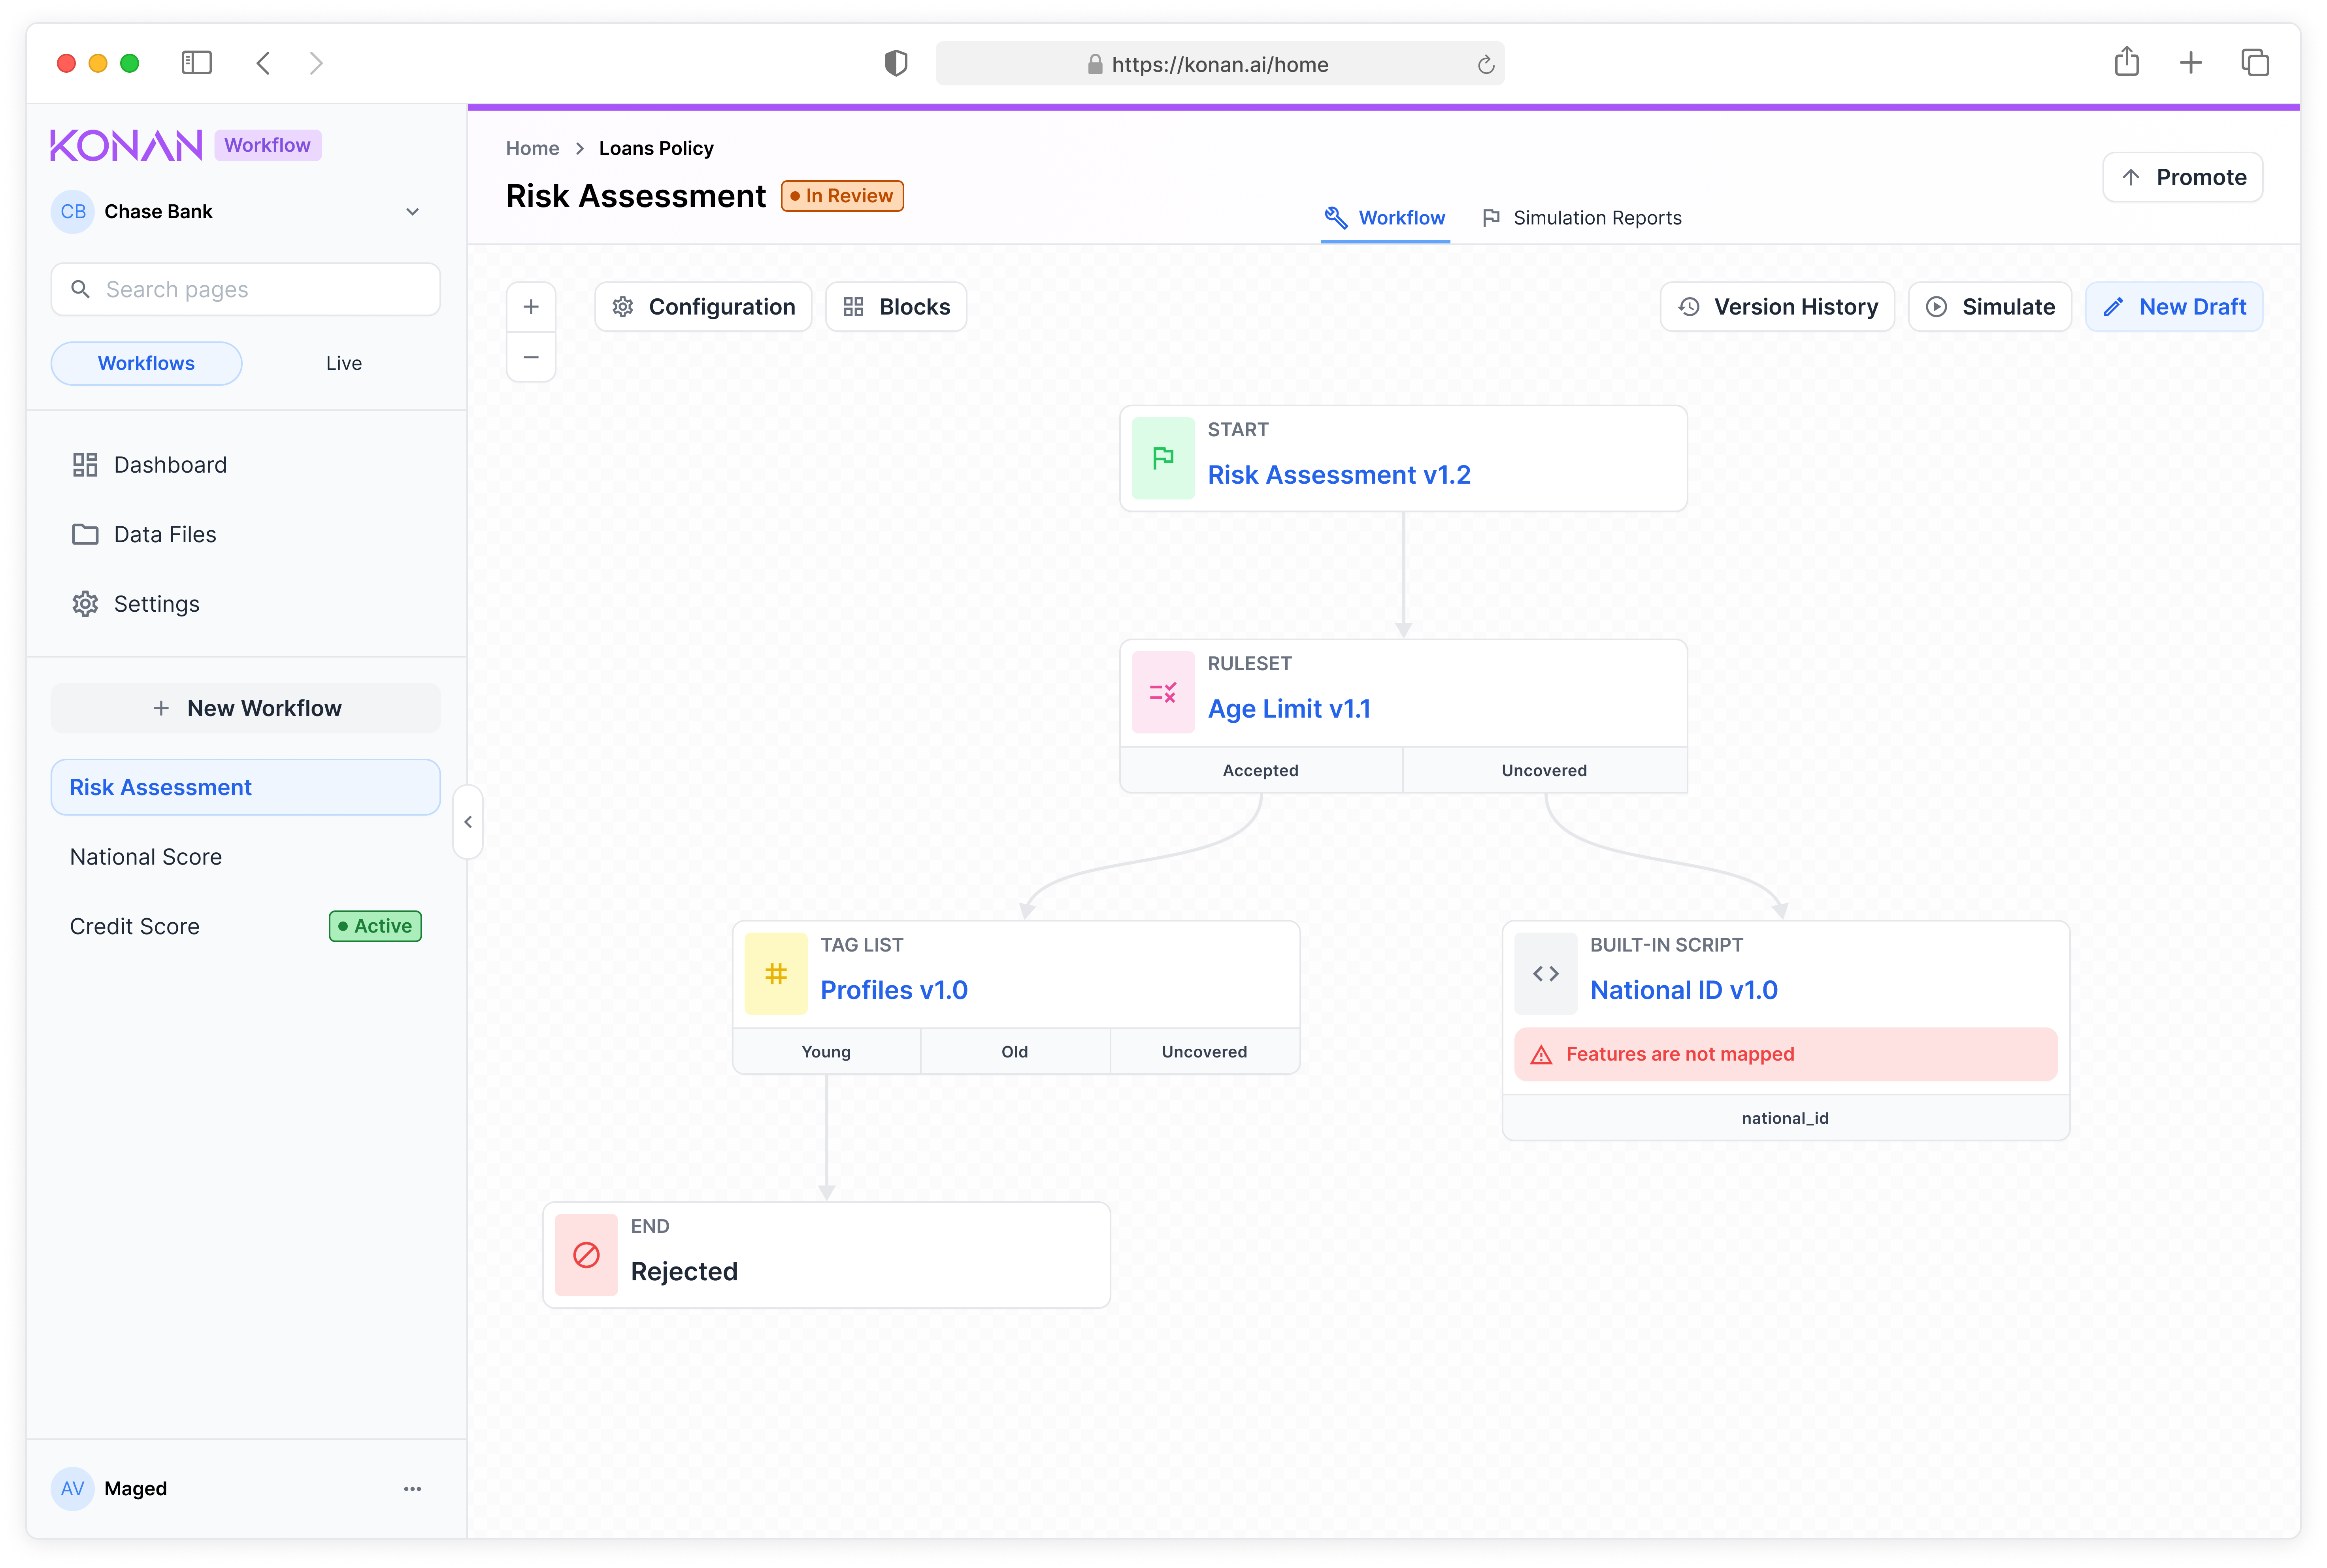Open Dashboard from the sidebar icon
This screenshot has width=2327, height=1568.
85,464
